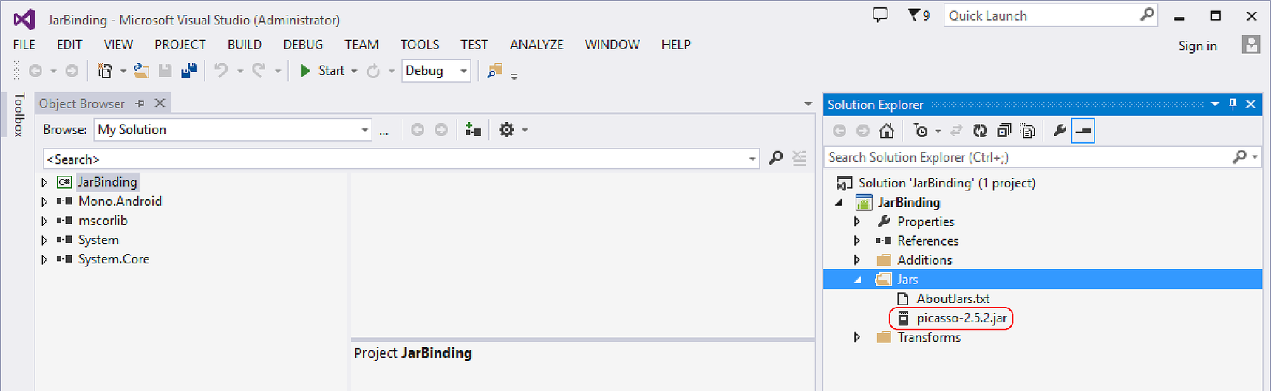
Task: Expand the JarBinding node in Object Browser
Action: pyautogui.click(x=44, y=182)
